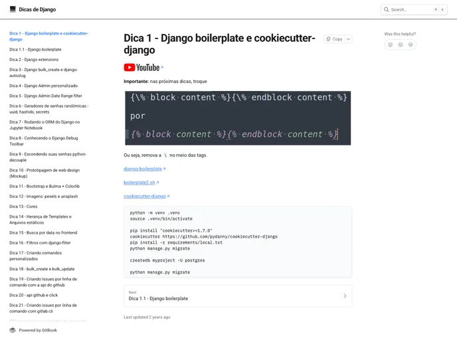Click the sad face feedback icon
This screenshot has height=340, width=457.
(x=411, y=44)
